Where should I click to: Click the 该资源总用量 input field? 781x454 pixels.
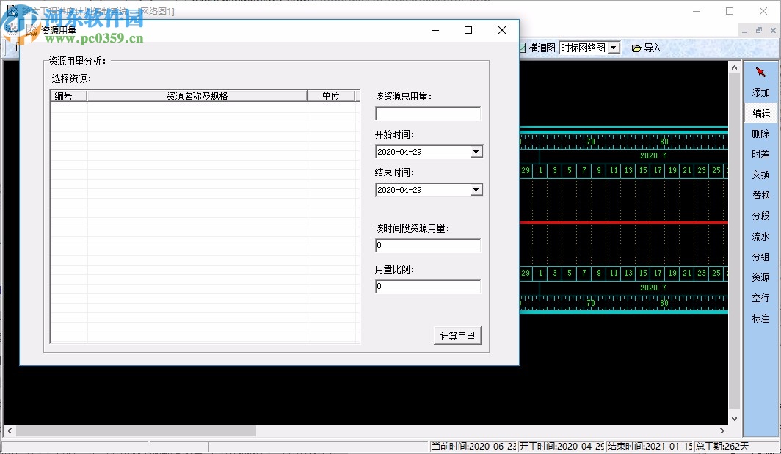tap(428, 114)
